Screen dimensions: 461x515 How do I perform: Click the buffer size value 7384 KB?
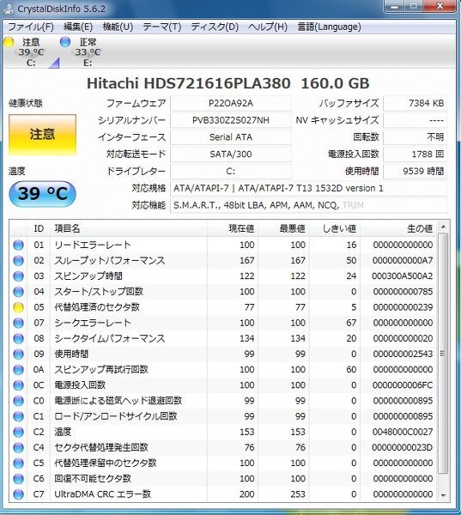tap(415, 104)
